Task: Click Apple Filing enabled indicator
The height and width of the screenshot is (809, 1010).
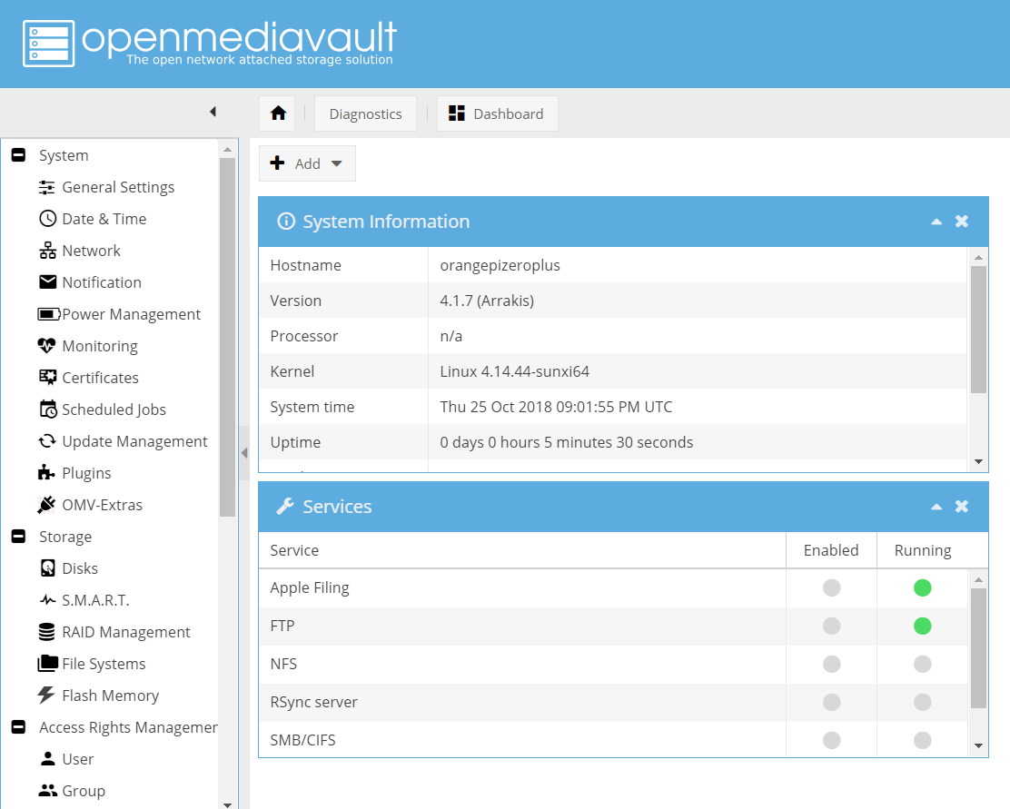Action: 832,587
